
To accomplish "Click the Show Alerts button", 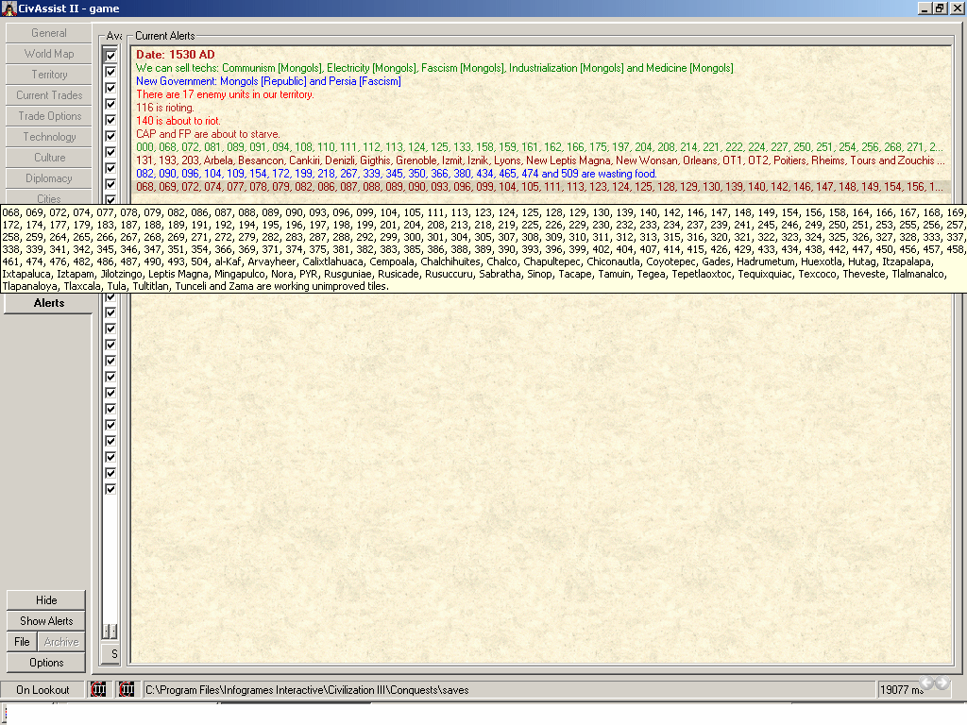I will pos(46,621).
